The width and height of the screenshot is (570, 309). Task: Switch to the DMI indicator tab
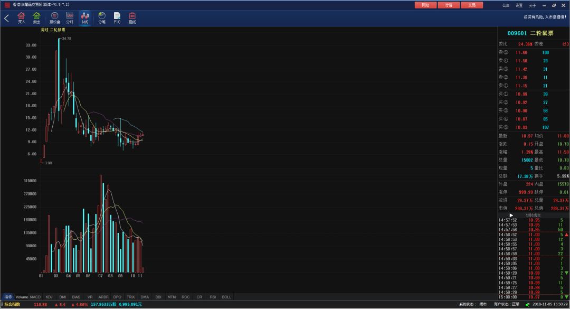62,297
